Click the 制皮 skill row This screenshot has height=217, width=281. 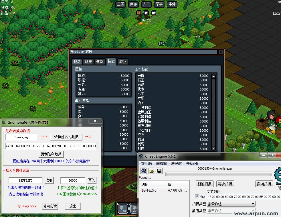coord(173,148)
